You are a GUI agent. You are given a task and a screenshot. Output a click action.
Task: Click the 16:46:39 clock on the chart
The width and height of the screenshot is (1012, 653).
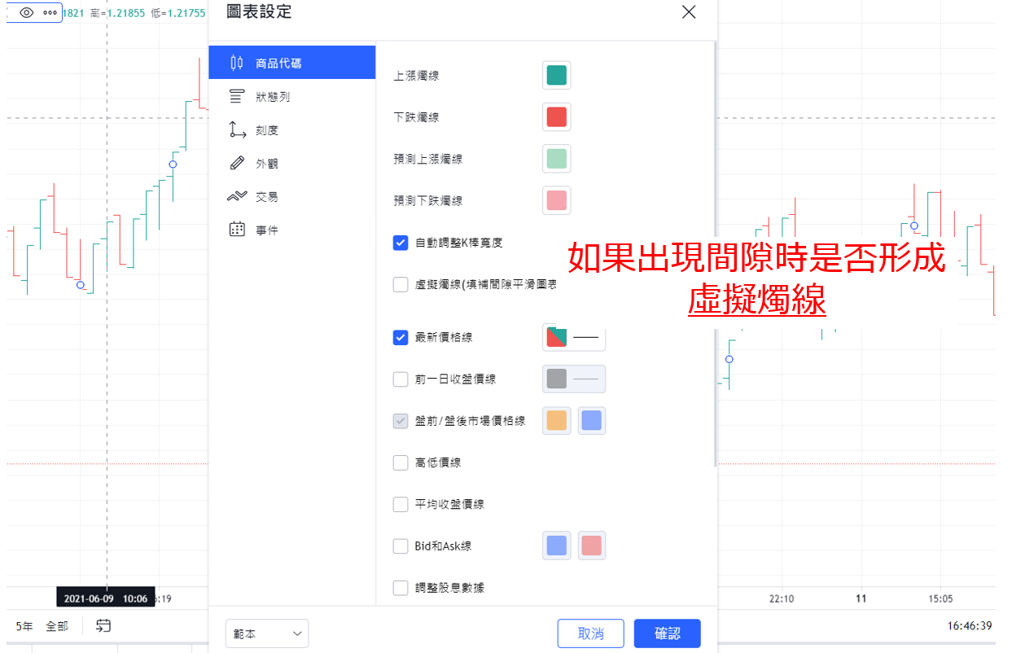coord(969,626)
